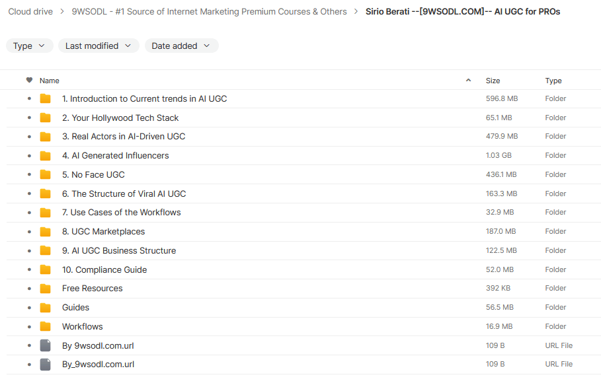This screenshot has width=601, height=387.
Task: Go to Cloud drive breadcrumb link
Action: [30, 11]
